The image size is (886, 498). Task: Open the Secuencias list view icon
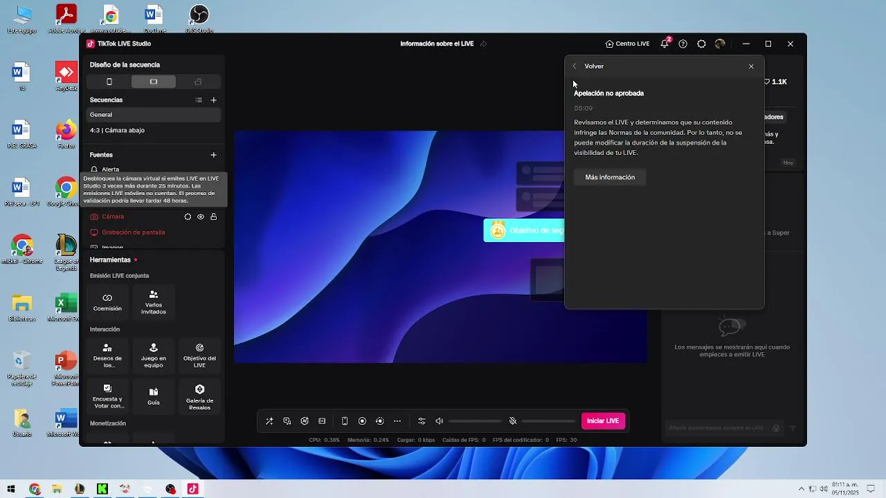click(x=199, y=100)
